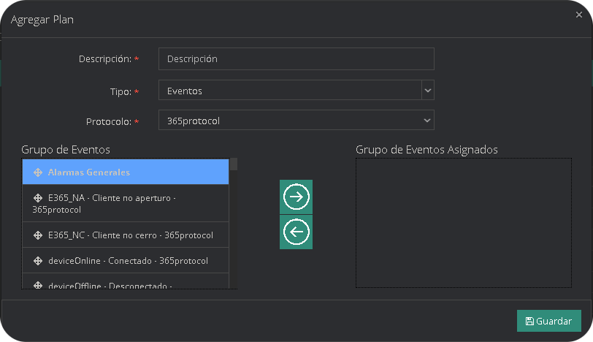Close the Agregar Plan dialog
The height and width of the screenshot is (342, 593).
579,15
